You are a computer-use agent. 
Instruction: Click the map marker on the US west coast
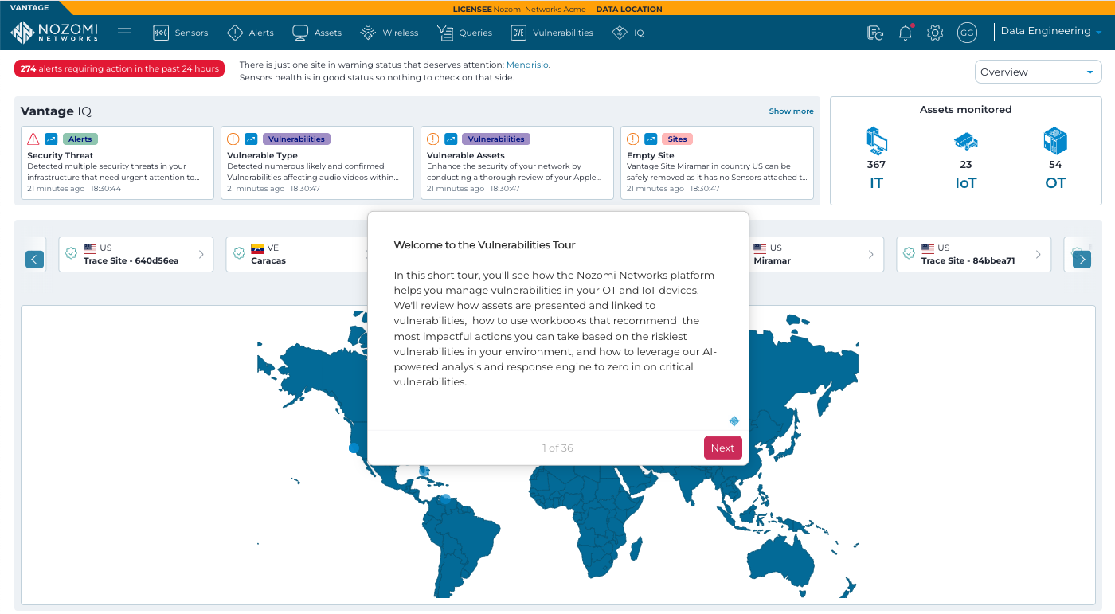point(354,448)
